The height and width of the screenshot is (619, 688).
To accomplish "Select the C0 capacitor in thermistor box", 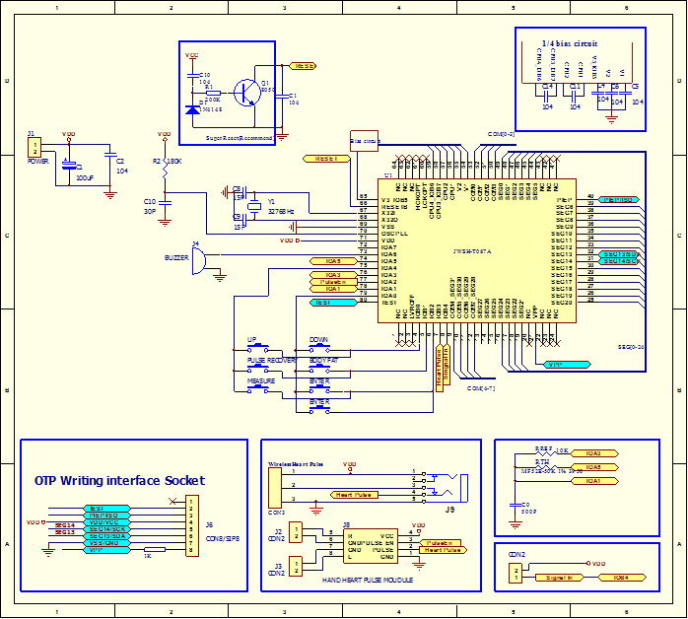I will pos(516,506).
